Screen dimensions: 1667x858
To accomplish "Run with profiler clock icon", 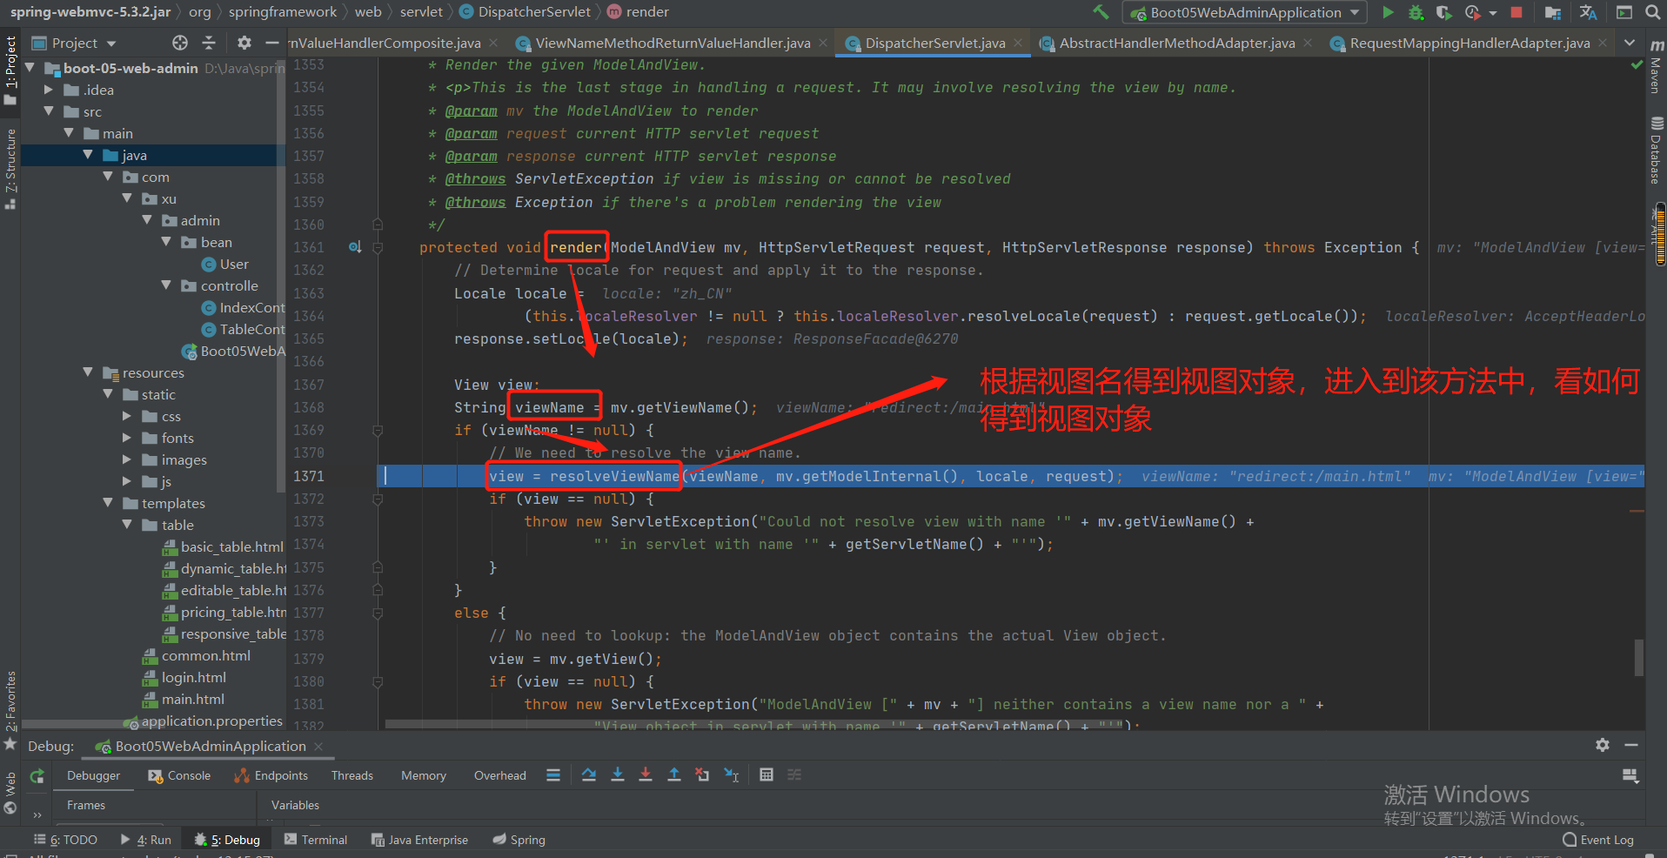I will [x=1472, y=12].
